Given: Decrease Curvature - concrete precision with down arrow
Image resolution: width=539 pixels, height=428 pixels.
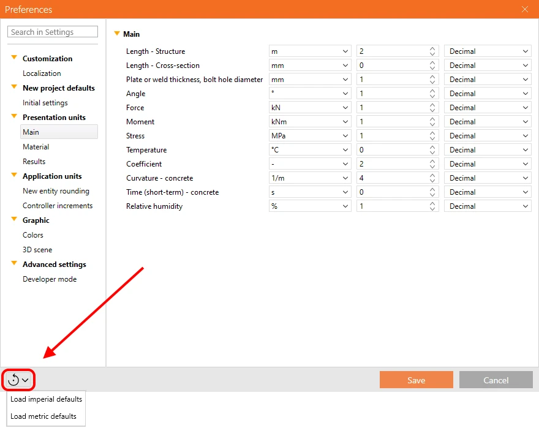Looking at the screenshot, I should point(432,181).
